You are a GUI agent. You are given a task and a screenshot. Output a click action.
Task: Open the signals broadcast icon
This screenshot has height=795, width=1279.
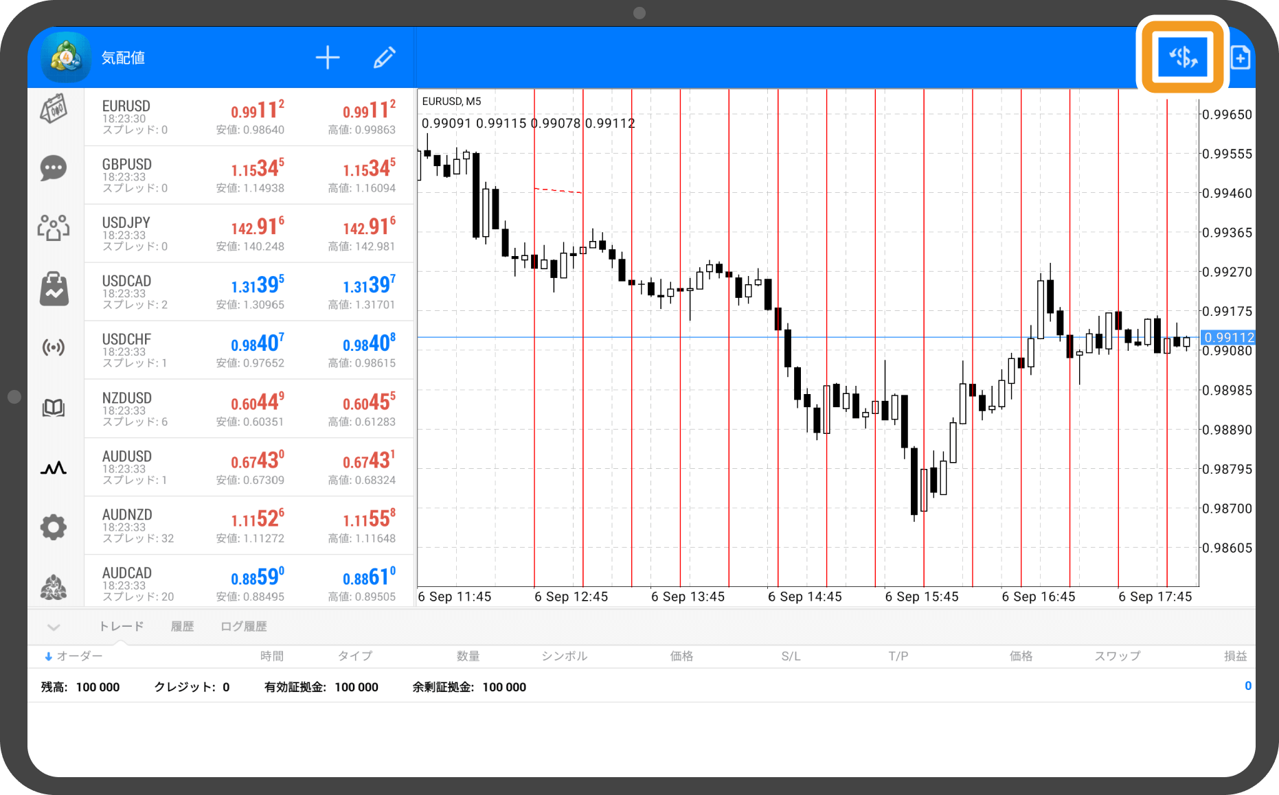pos(54,347)
